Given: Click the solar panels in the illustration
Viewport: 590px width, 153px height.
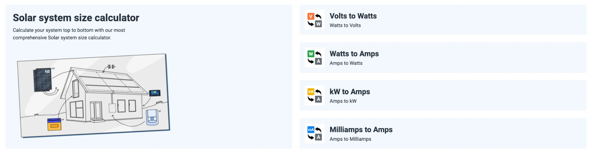Looking at the screenshot, I should click(x=43, y=79).
